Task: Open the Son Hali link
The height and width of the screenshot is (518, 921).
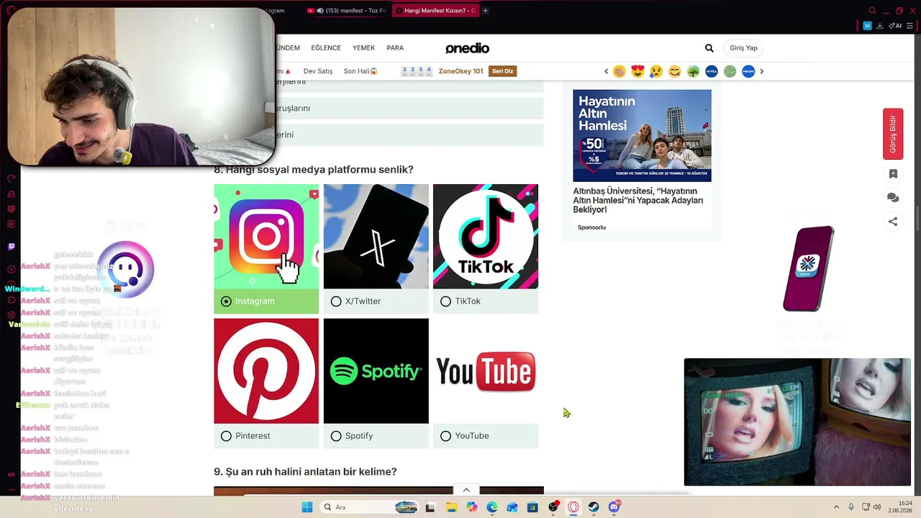Action: pos(360,71)
